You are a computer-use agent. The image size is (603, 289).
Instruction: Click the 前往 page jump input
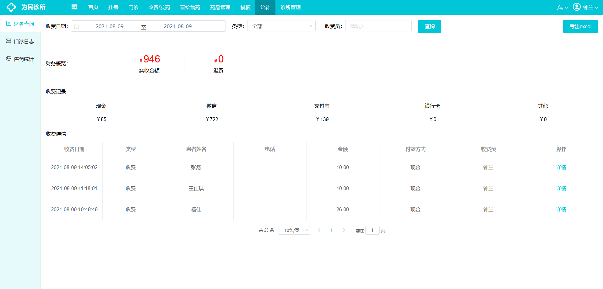(372, 230)
